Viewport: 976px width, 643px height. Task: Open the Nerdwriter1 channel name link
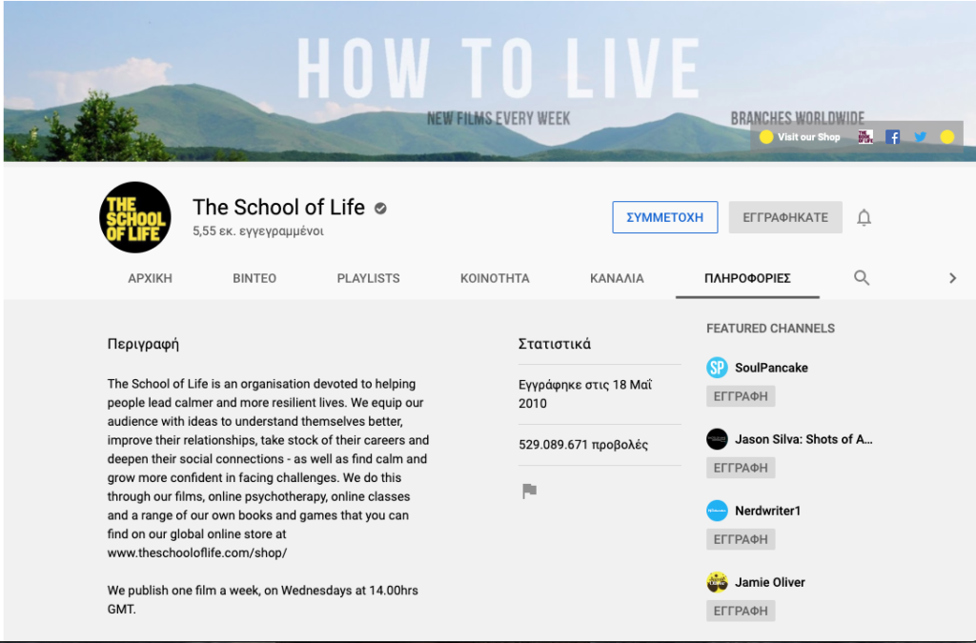click(x=767, y=511)
